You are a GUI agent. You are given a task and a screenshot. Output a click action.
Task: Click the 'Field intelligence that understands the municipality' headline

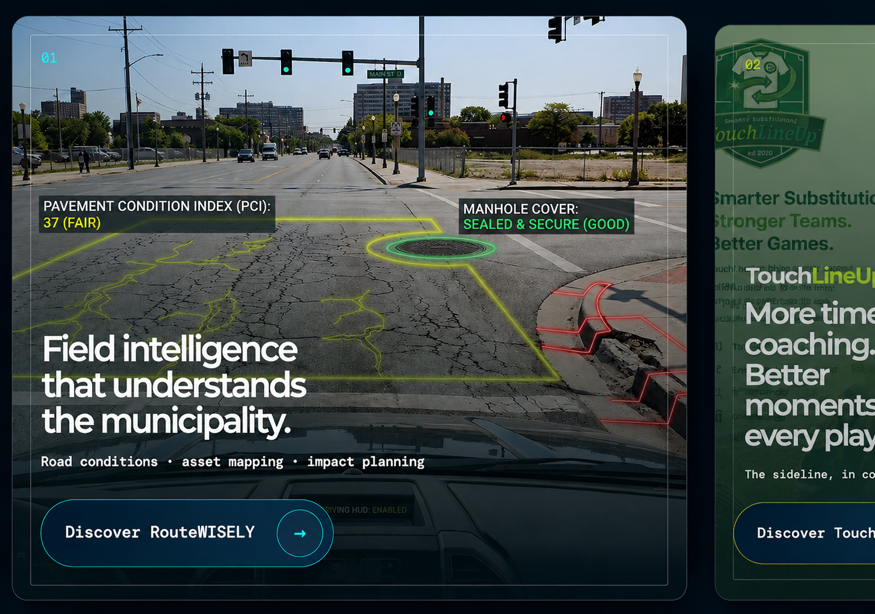pos(174,385)
